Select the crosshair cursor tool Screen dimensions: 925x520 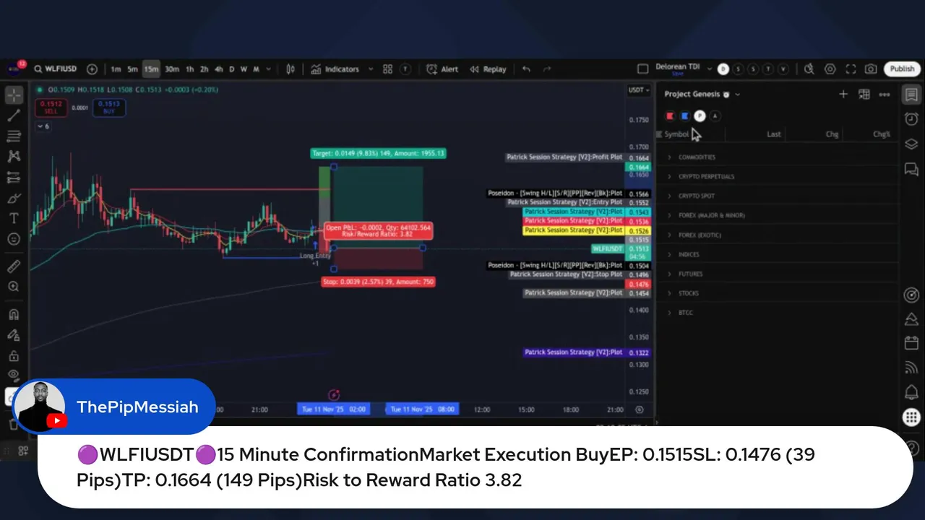(14, 95)
